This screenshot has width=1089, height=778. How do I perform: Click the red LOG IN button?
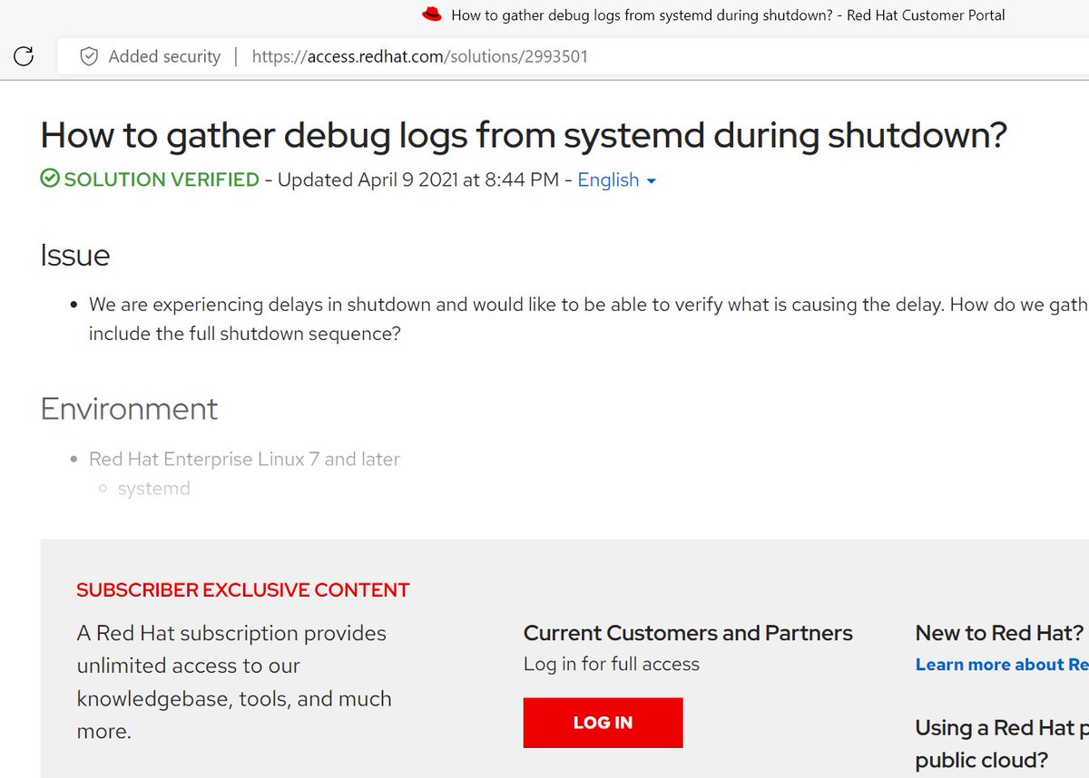coord(603,723)
